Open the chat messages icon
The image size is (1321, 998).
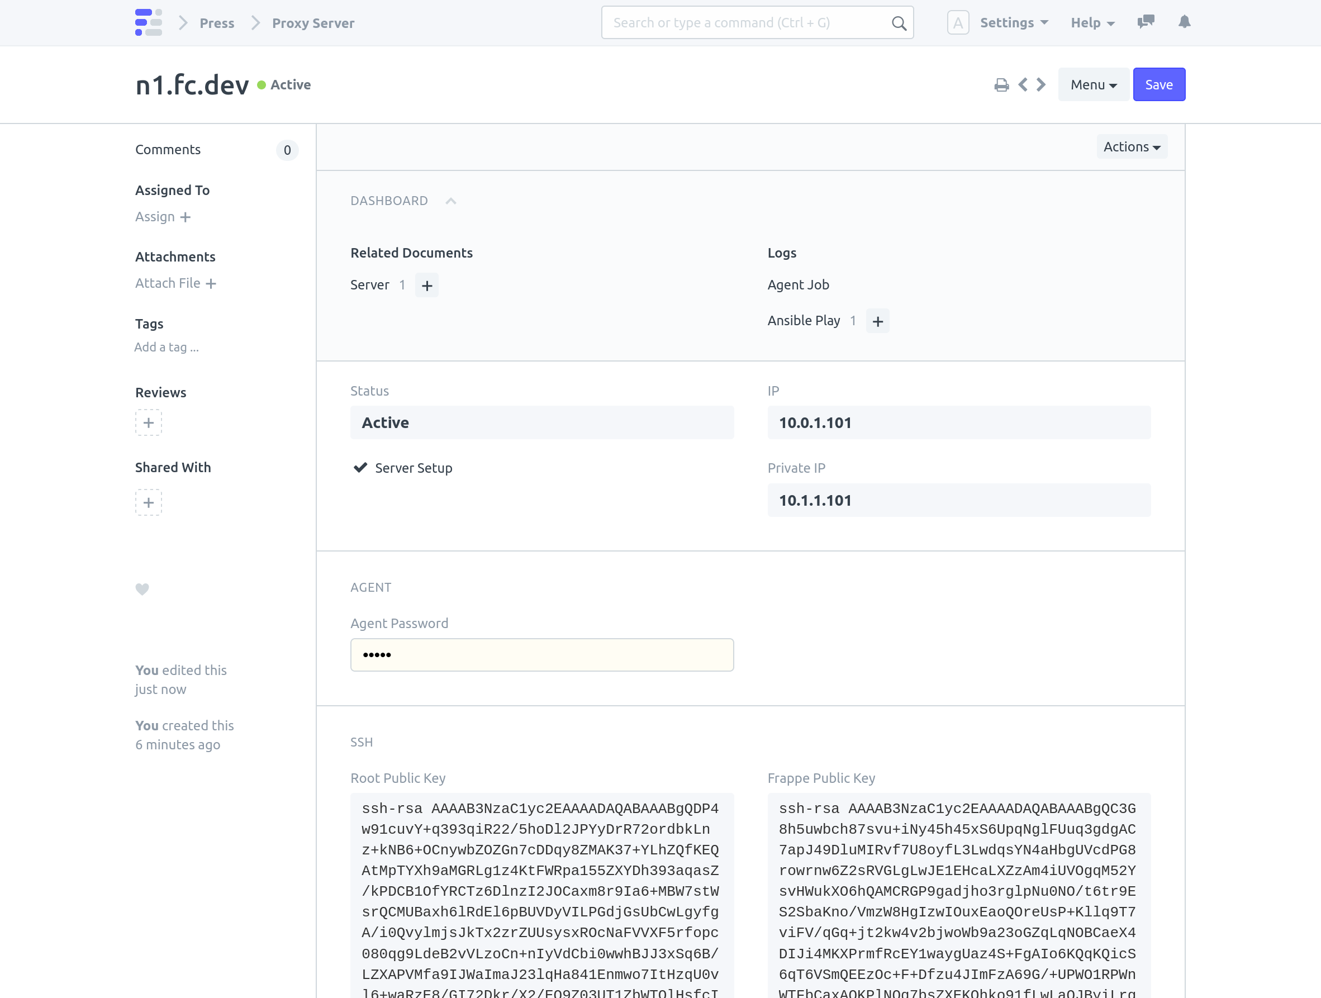click(x=1146, y=22)
